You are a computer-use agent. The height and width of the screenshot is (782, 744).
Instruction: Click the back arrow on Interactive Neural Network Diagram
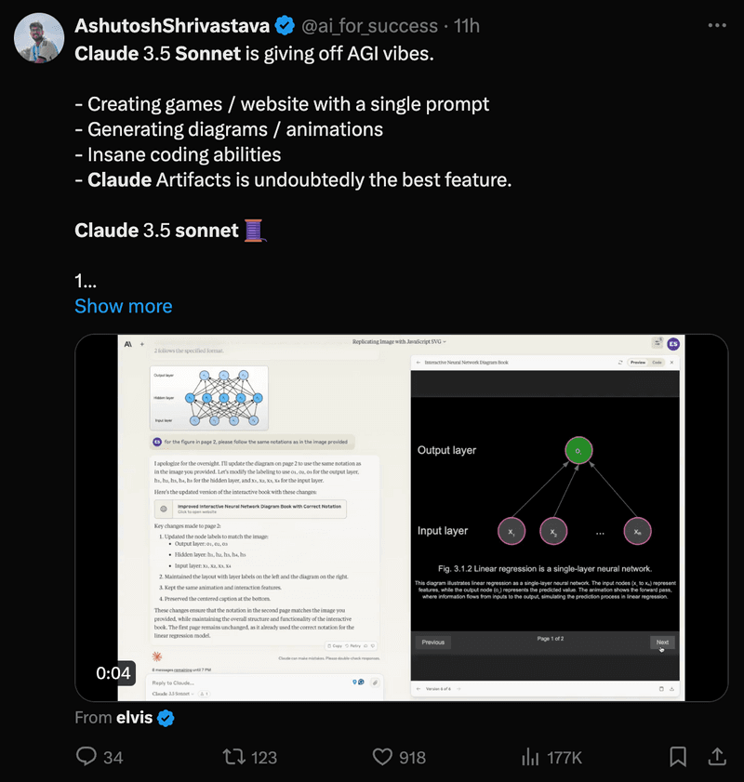(418, 363)
